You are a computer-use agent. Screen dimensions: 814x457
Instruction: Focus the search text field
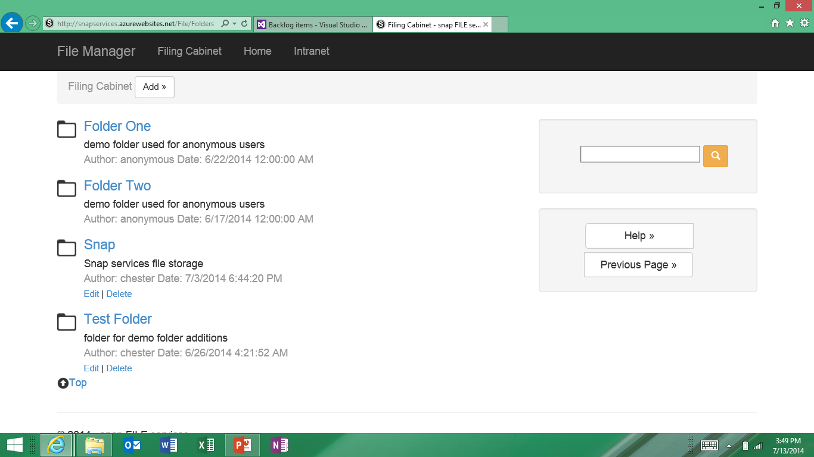[x=640, y=154]
